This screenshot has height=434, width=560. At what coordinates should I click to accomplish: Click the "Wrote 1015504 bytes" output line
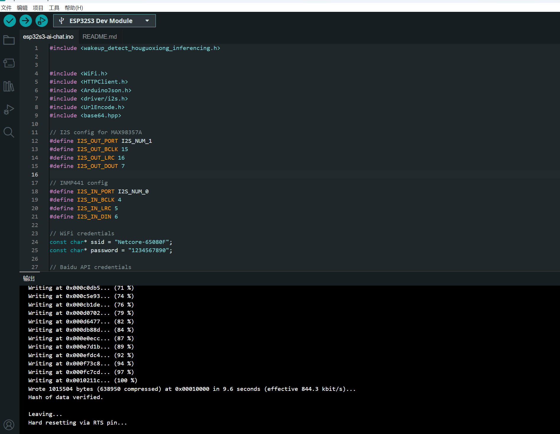tap(192, 389)
